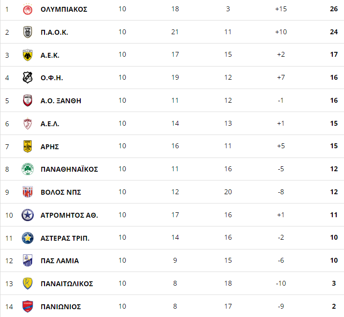Click the Aris yellow crest icon
Screen dimensions: 344x317
pos(27,146)
